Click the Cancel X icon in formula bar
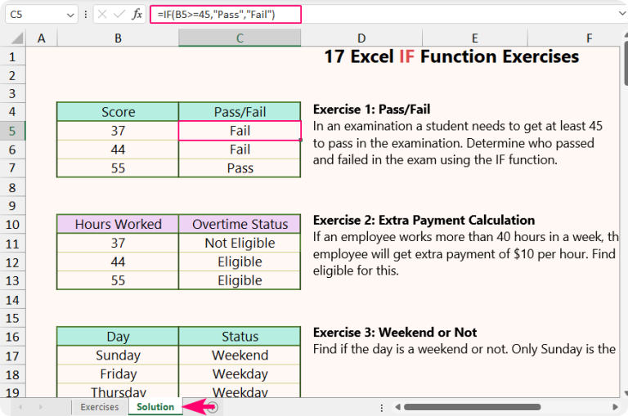 pyautogui.click(x=102, y=15)
